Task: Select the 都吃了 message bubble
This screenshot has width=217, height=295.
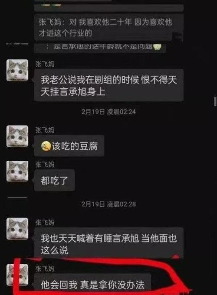Action: point(55,180)
